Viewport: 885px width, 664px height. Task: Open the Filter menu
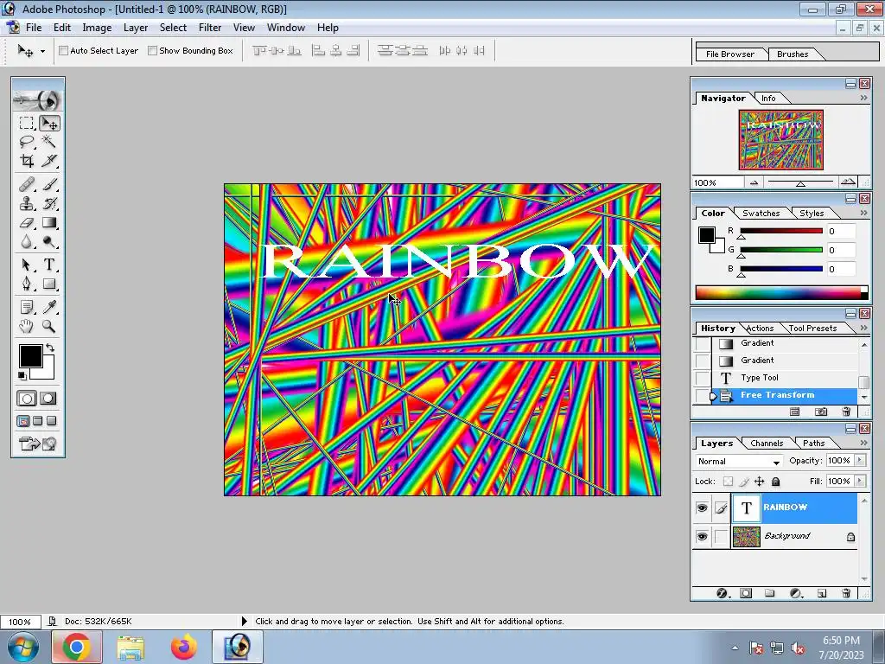click(x=209, y=28)
